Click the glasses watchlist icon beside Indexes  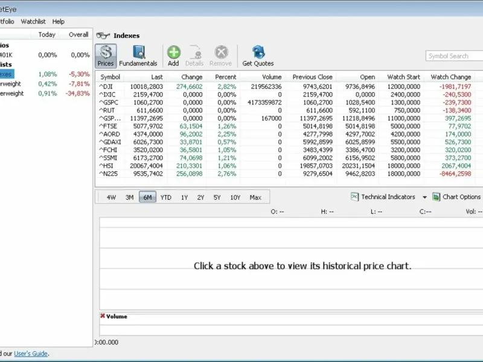(103, 36)
